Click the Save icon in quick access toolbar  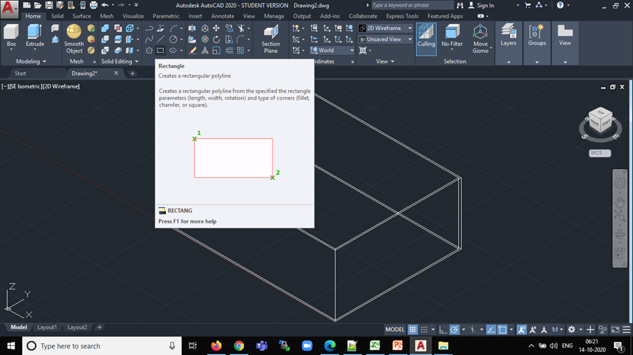coord(49,6)
